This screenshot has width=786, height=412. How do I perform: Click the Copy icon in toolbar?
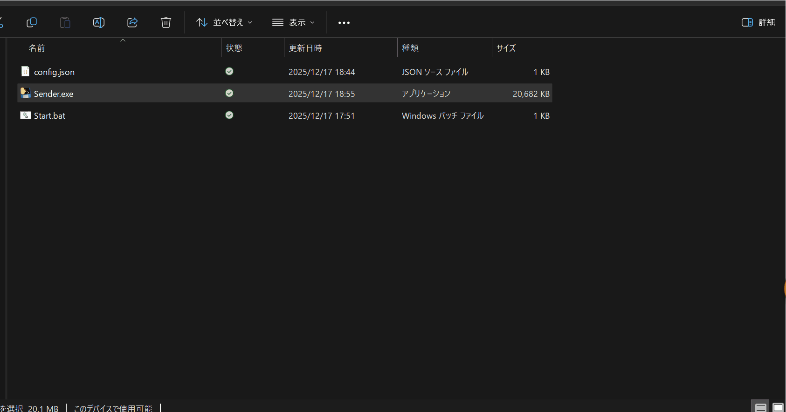pyautogui.click(x=32, y=22)
